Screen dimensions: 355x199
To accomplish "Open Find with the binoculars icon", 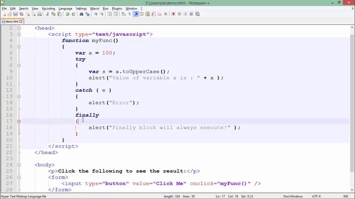I will point(82,14).
